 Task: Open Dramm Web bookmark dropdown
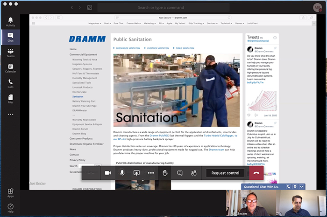(x=134, y=23)
